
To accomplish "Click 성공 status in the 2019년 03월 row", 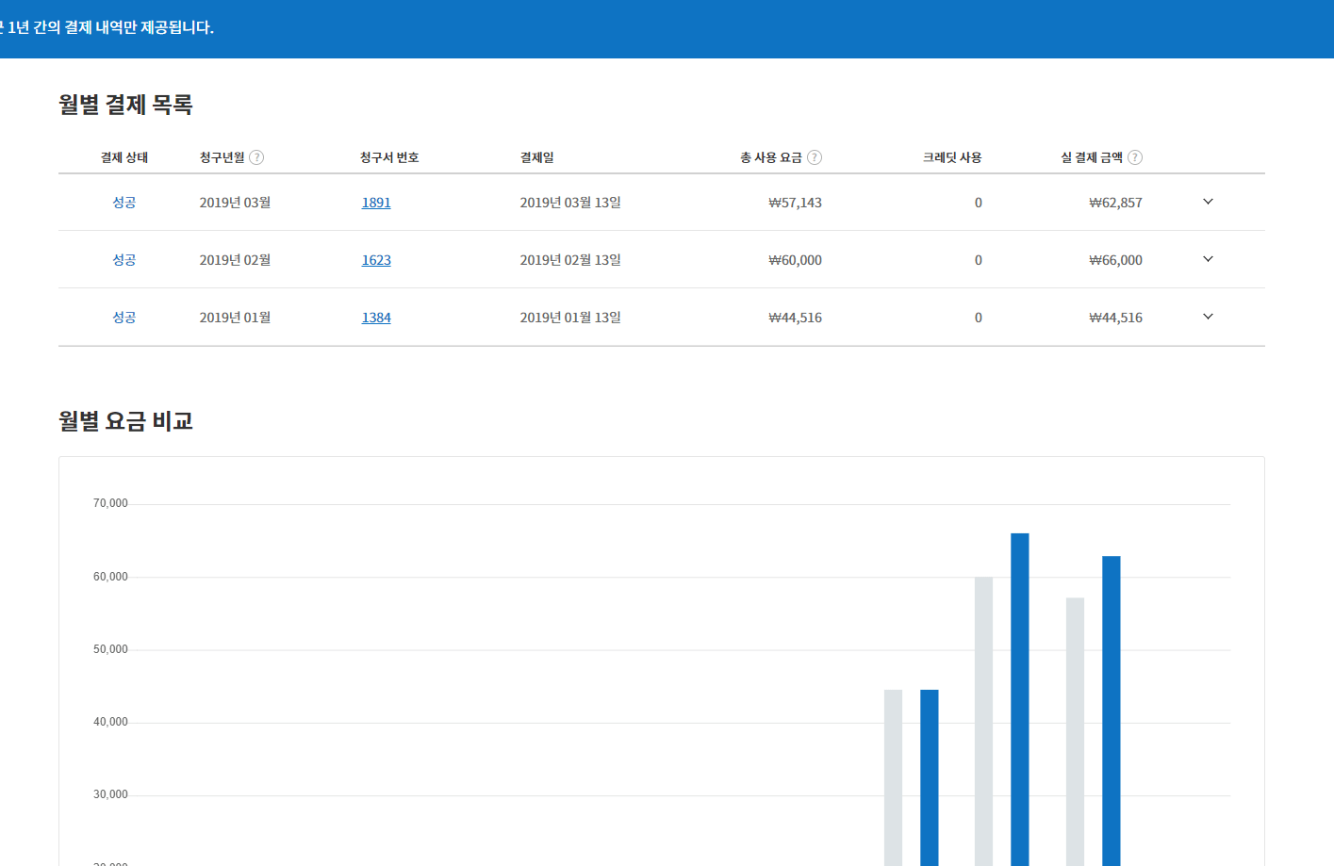I will (x=124, y=203).
